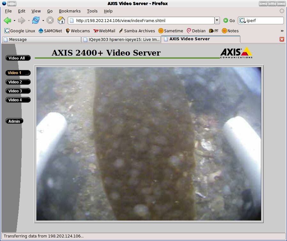Click the AXIS Communications logo
287x241 pixels.
(236, 53)
